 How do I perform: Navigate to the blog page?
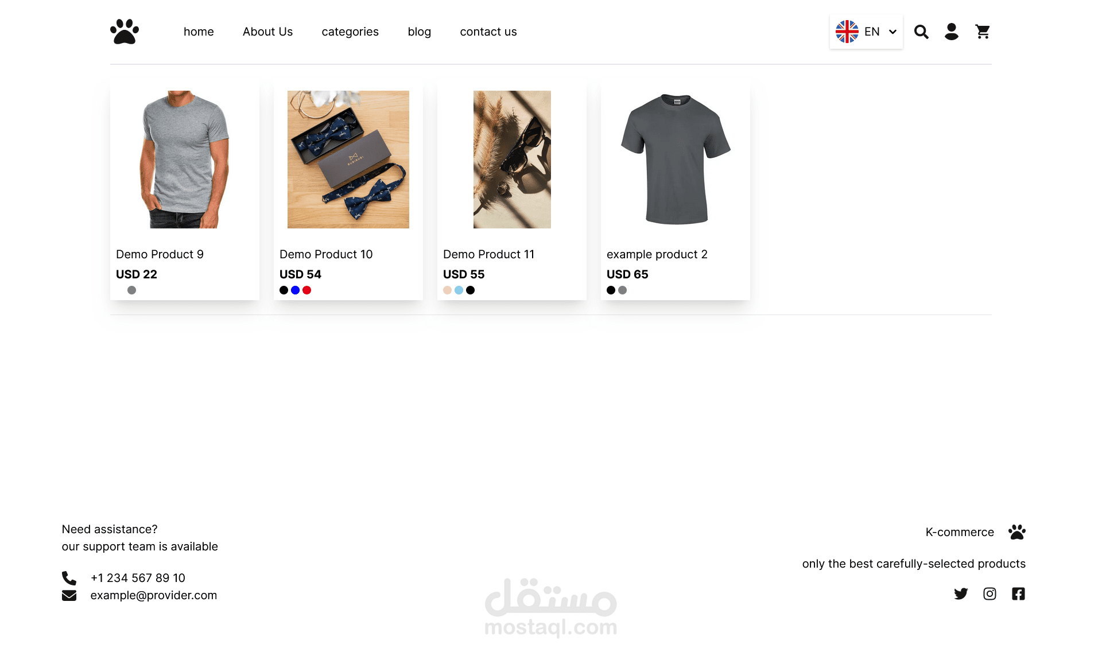point(419,32)
